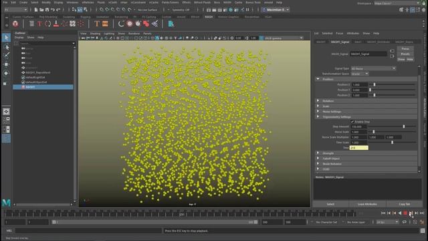This screenshot has height=241, width=428.
Task: Expand the Trigonometry Settings section
Action: pyautogui.click(x=366, y=116)
